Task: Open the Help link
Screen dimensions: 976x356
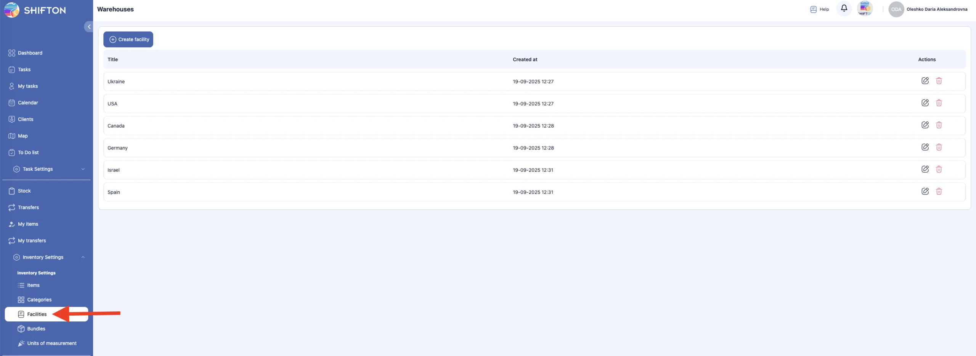Action: pyautogui.click(x=820, y=9)
